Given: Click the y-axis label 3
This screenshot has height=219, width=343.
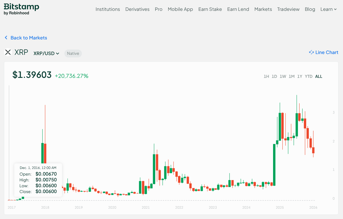Looking at the screenshot, I should pos(334,113).
